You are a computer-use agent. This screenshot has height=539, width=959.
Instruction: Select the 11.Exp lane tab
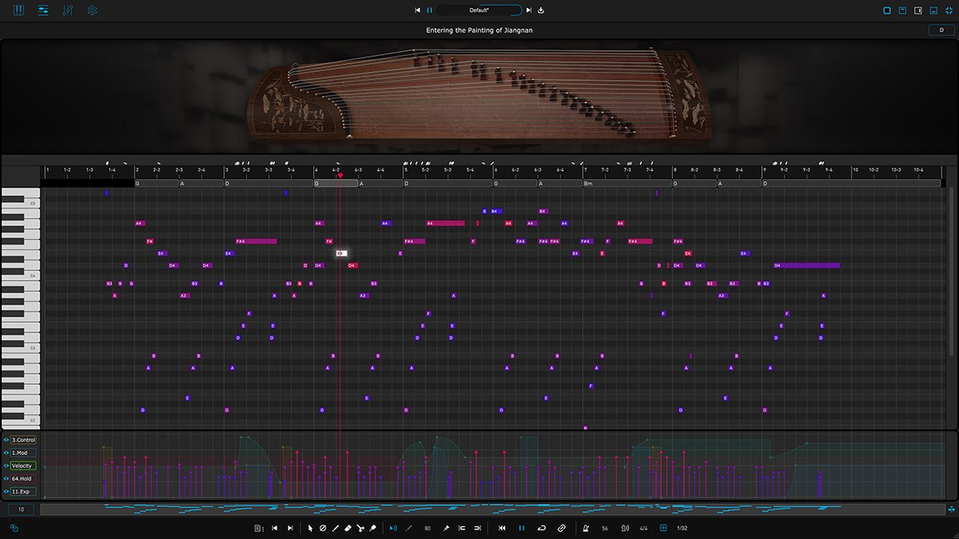(x=23, y=491)
